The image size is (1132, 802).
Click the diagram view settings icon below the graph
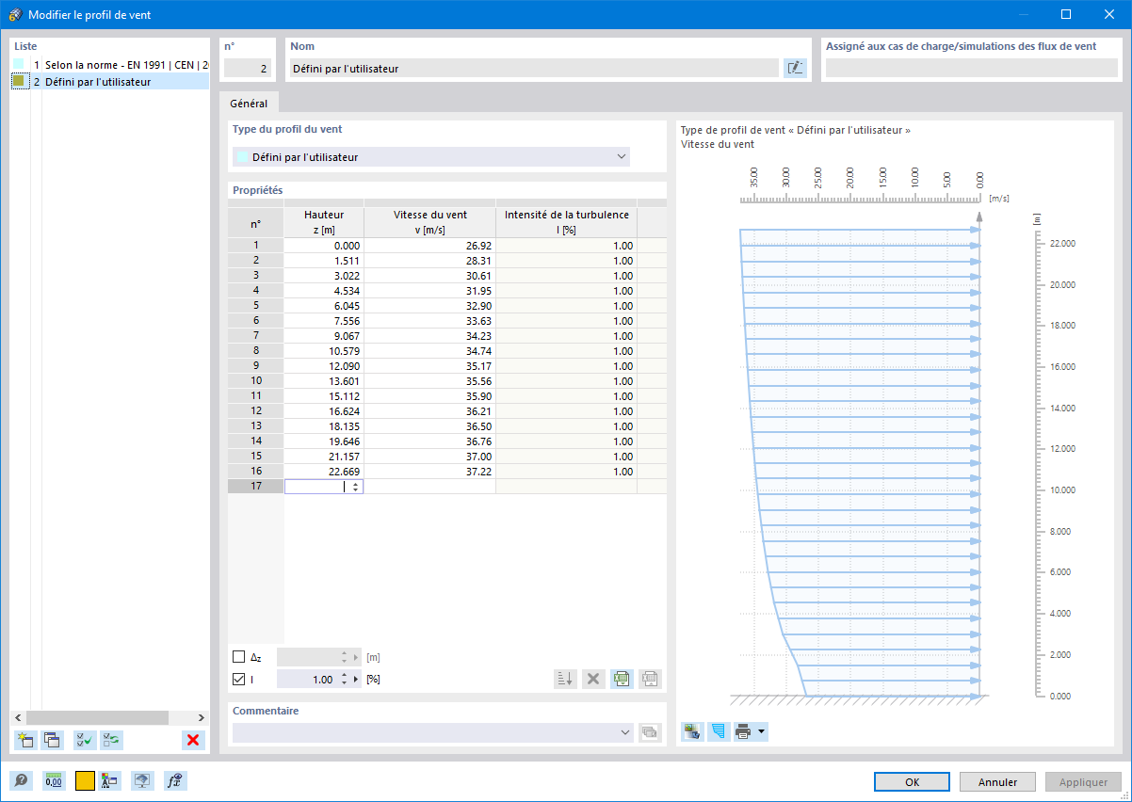click(x=692, y=731)
